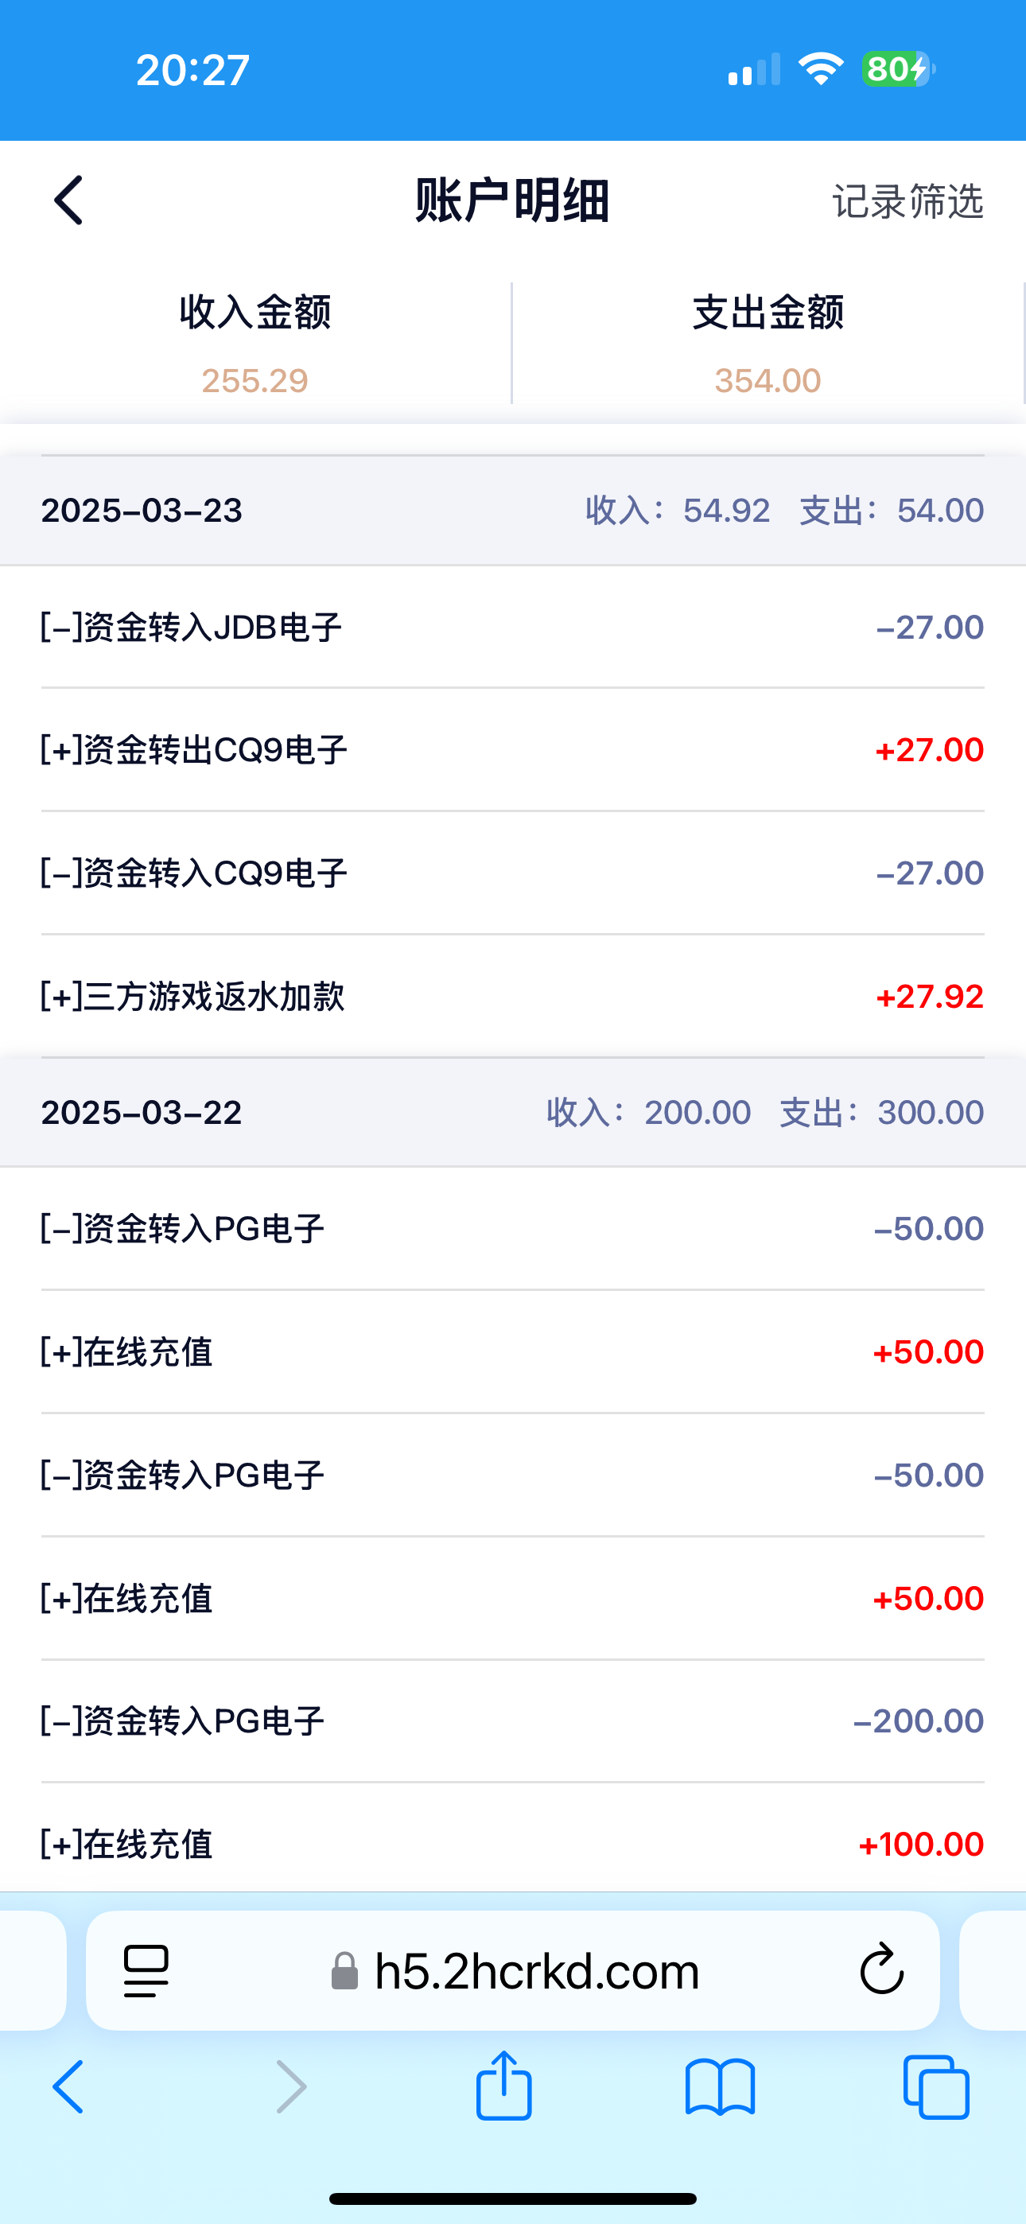Tap the h5.2hcrkd.com address field
The width and height of the screenshot is (1026, 2224).
pos(535,1971)
